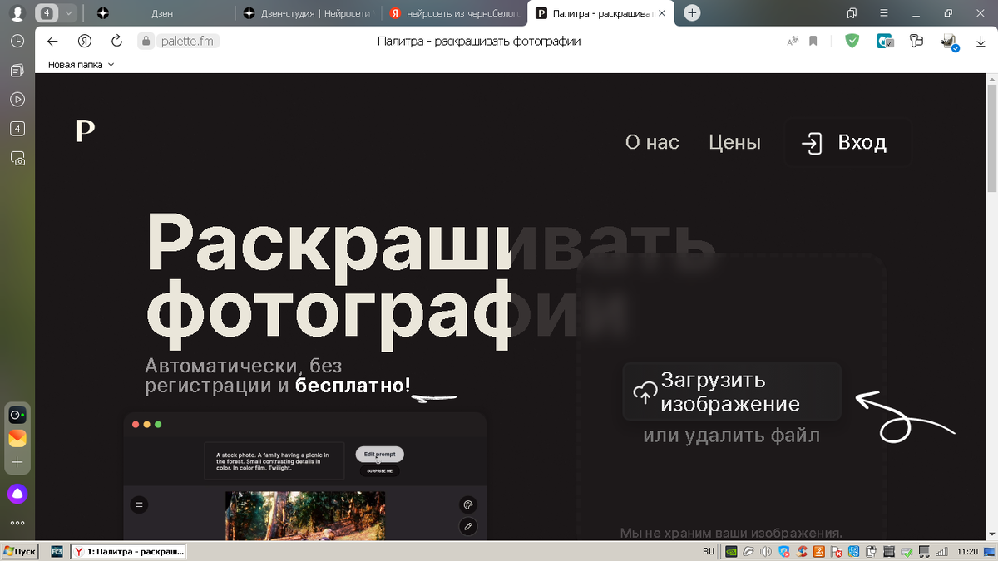Screen dimensions: 998x561
Task: Click Загрузить изображение upload button
Action: (x=732, y=391)
